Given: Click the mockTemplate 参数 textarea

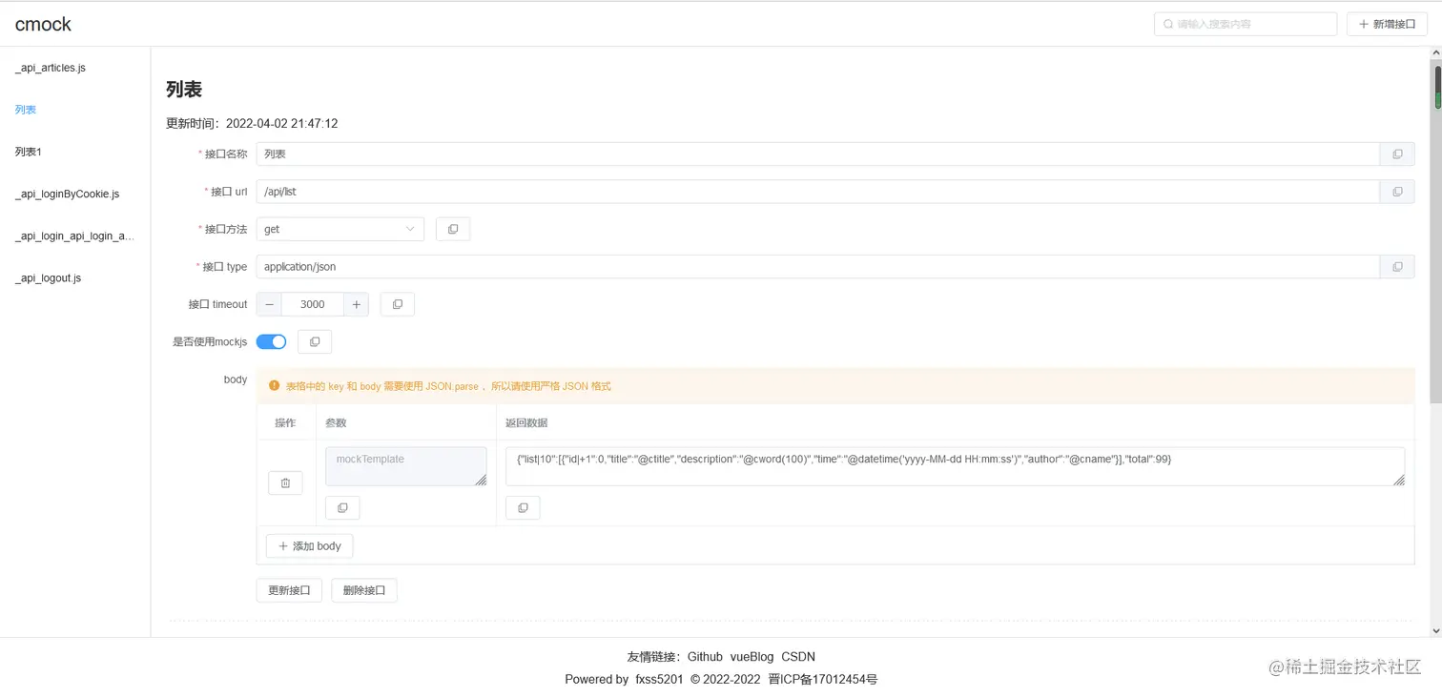Looking at the screenshot, I should [x=406, y=466].
